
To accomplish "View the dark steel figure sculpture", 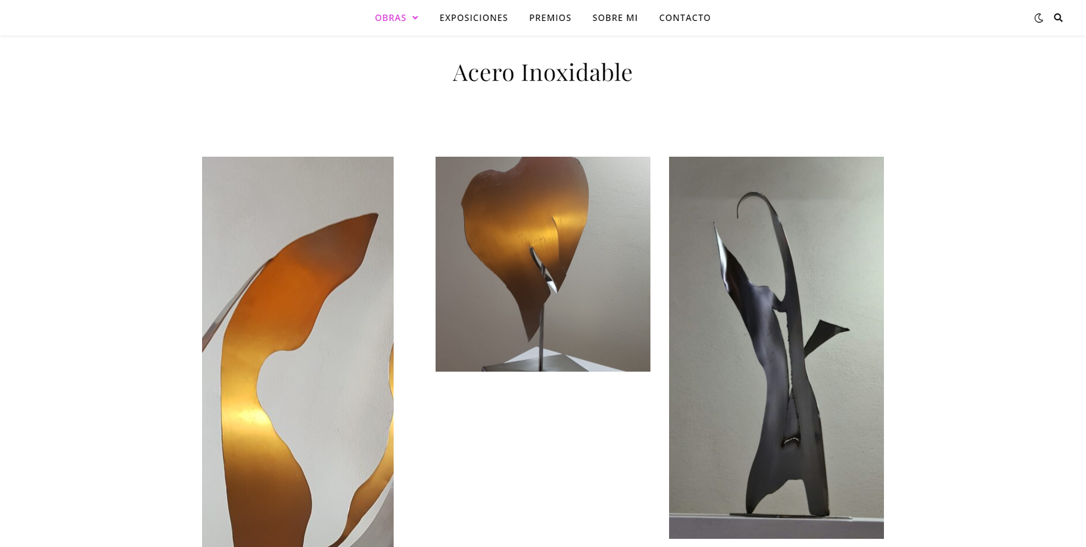I will click(x=776, y=348).
